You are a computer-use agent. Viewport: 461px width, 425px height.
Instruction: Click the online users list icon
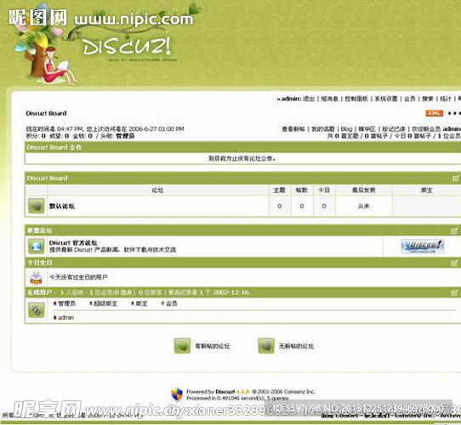pos(37,310)
